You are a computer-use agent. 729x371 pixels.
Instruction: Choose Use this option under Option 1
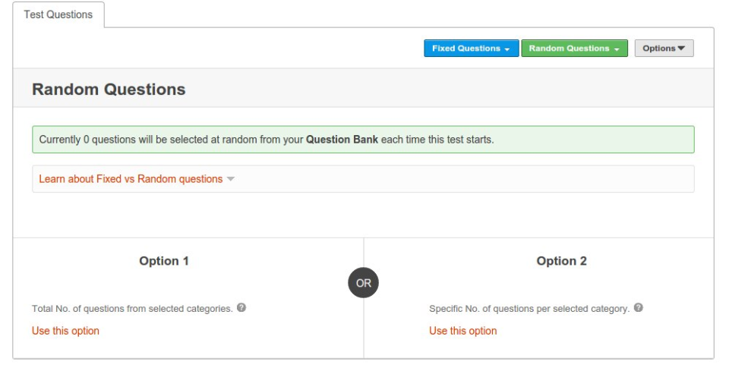(x=65, y=331)
